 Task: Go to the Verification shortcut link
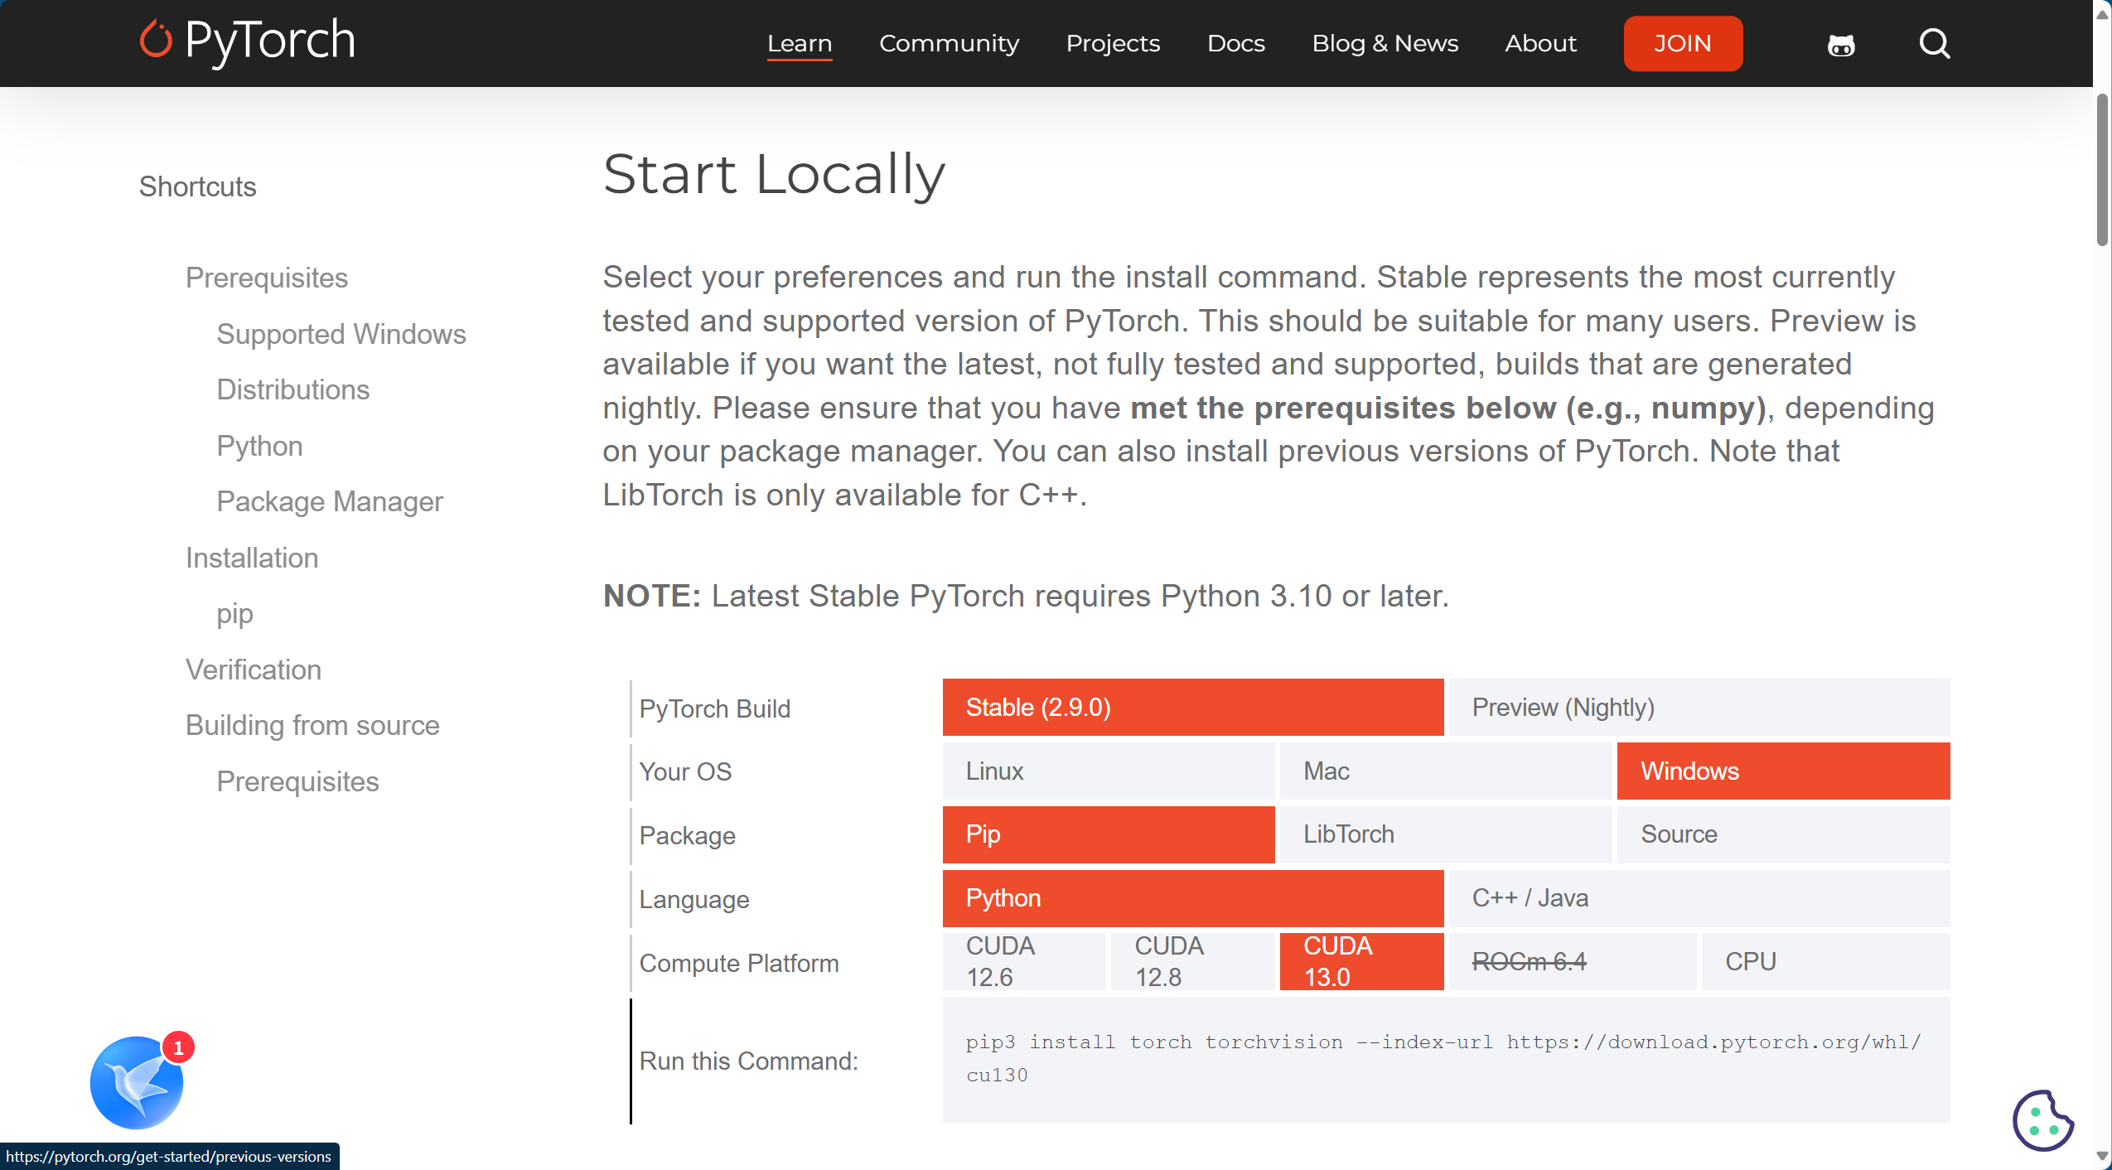click(253, 670)
